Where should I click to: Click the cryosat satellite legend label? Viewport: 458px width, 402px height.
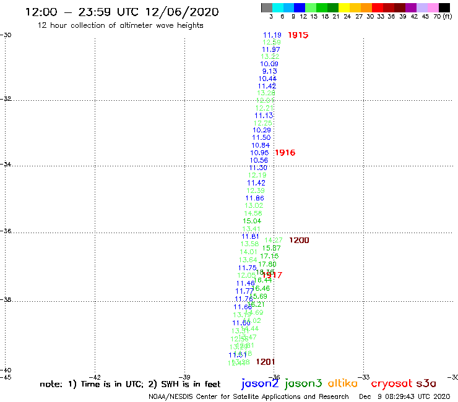coord(392,383)
